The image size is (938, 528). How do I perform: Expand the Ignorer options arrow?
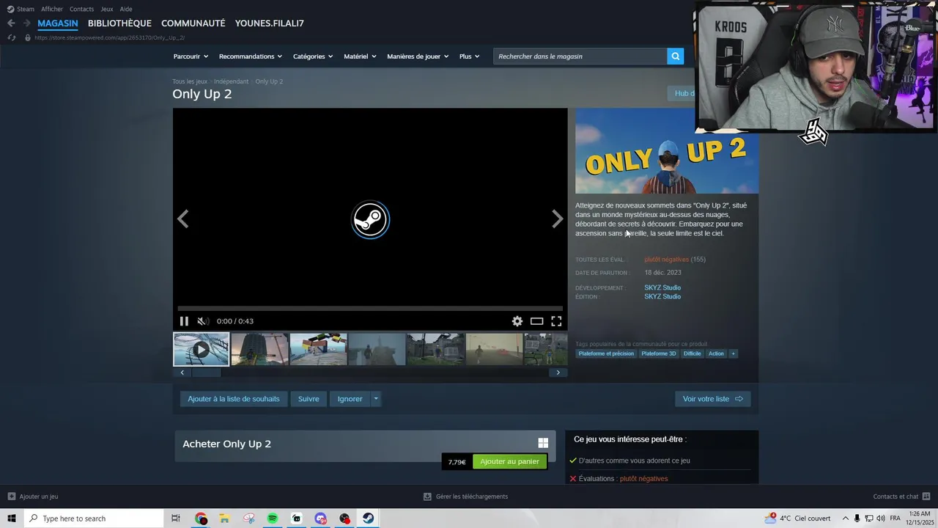375,399
